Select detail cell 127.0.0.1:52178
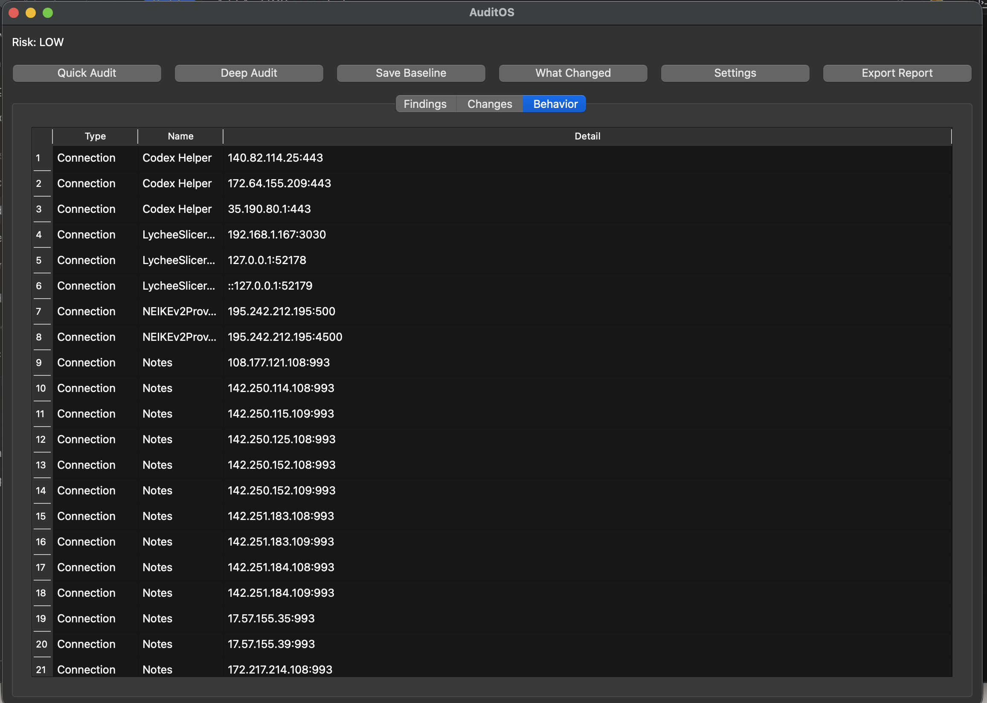The image size is (987, 703). [587, 260]
